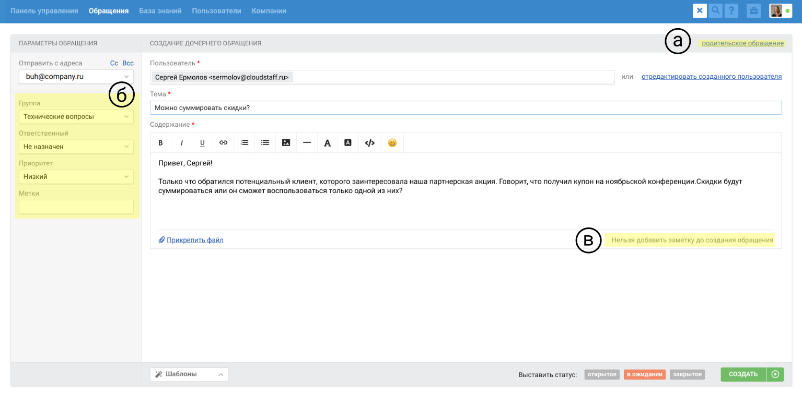Screen dimensions: 802x397
Task: Open «База знаний» in top menu
Action: coord(160,10)
